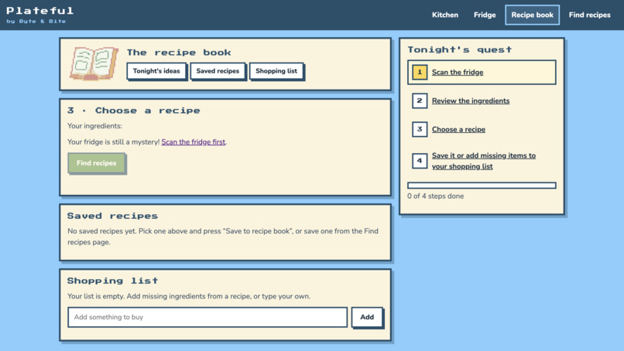Click the 'Your ingredients:' label
The height and width of the screenshot is (351, 624).
(94, 126)
